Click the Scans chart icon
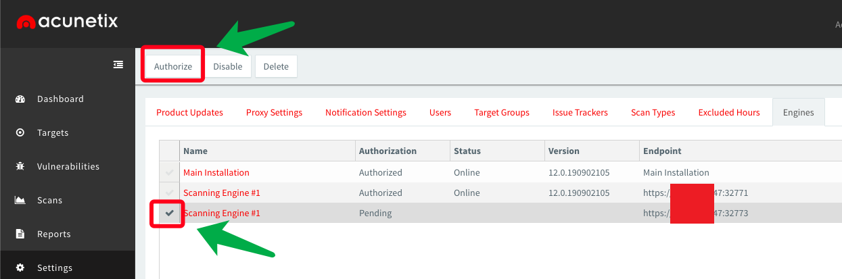842x279 pixels. [x=20, y=200]
